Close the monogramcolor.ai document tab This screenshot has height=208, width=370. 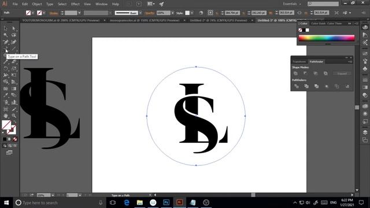click(x=184, y=21)
